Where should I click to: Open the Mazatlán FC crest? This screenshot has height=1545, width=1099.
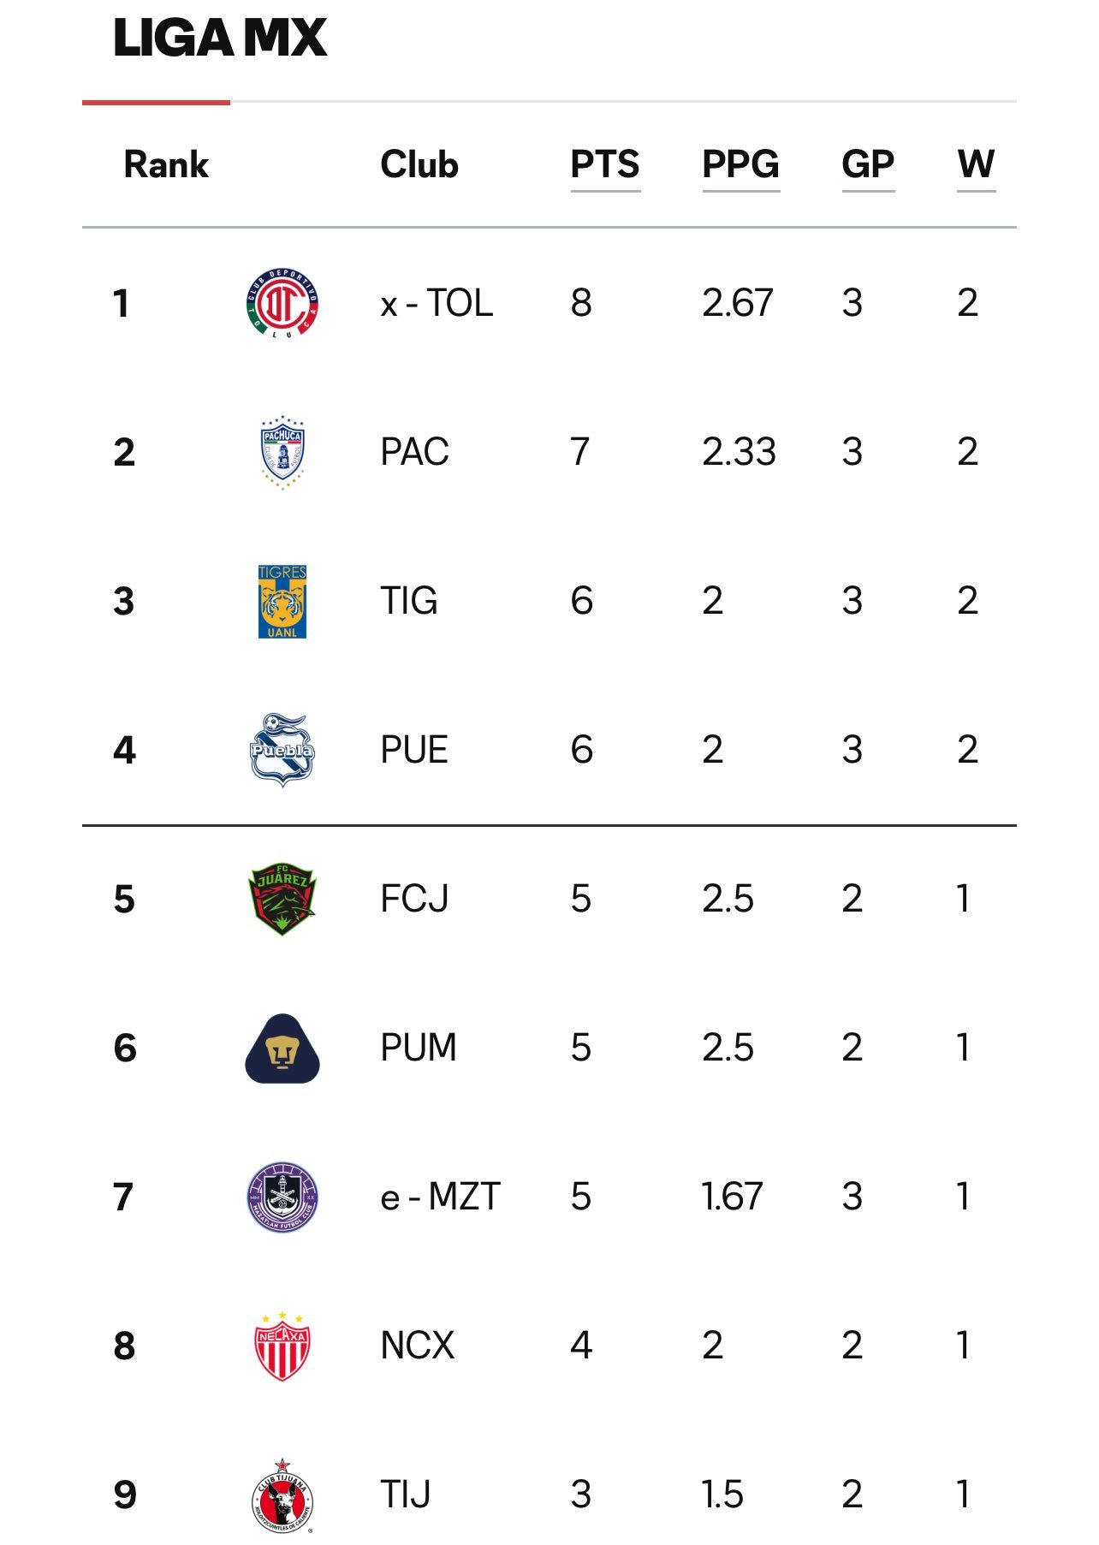282,1197
